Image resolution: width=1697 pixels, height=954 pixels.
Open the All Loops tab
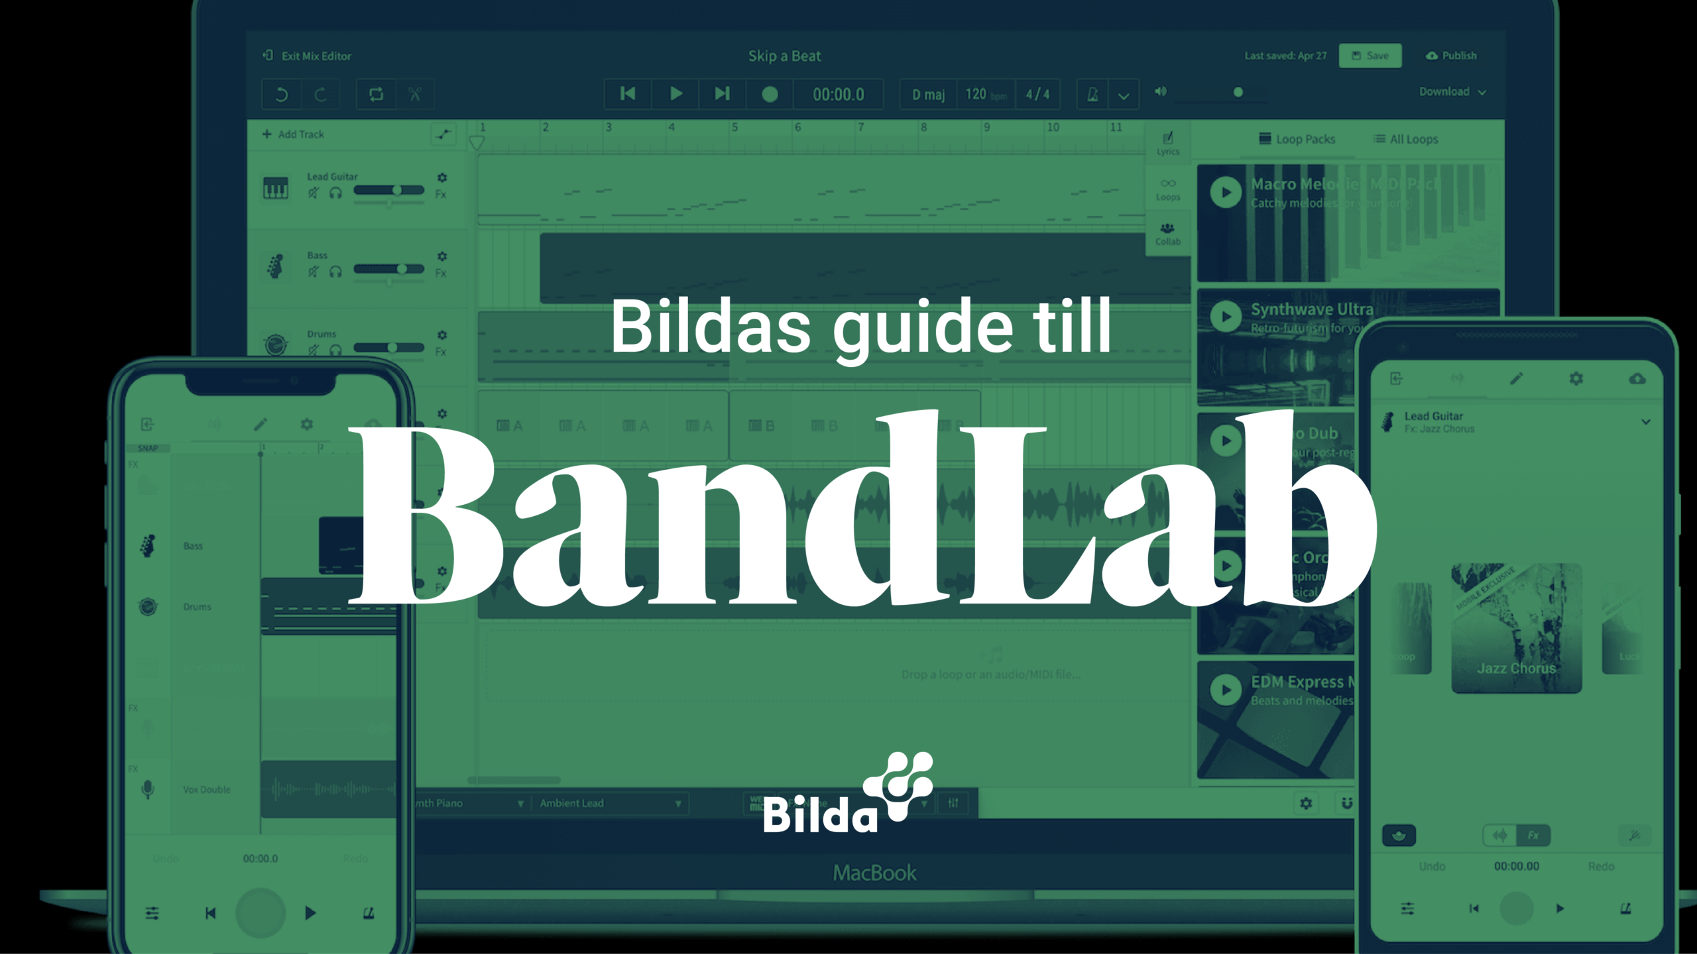[x=1405, y=138]
